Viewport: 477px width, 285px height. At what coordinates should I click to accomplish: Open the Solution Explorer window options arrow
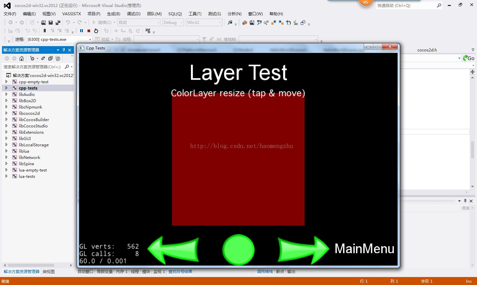tap(58, 50)
